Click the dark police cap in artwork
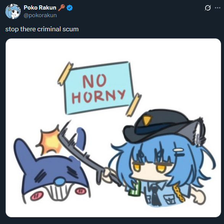This screenshot has height=224, width=224. pos(157,126)
